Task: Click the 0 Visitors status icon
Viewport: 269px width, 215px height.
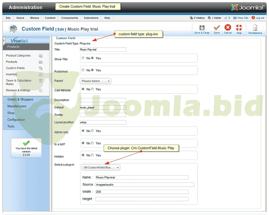Action: pyautogui.click(x=191, y=18)
